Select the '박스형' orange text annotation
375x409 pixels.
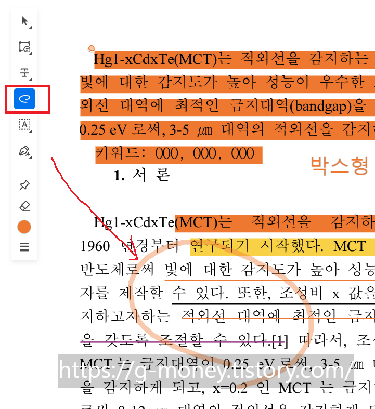[340, 165]
